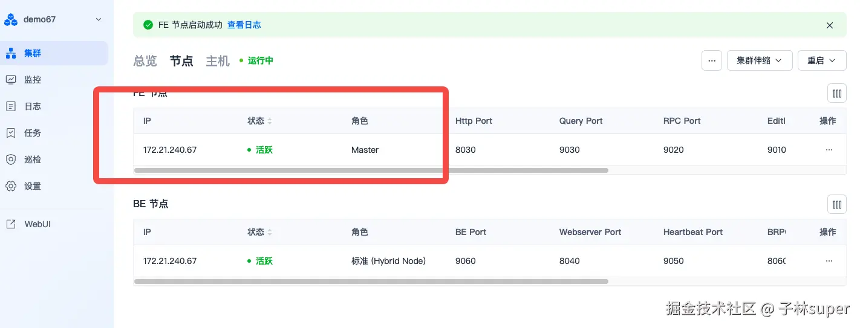This screenshot has width=860, height=328.
Task: Open the 重启 dropdown menu
Action: click(821, 60)
